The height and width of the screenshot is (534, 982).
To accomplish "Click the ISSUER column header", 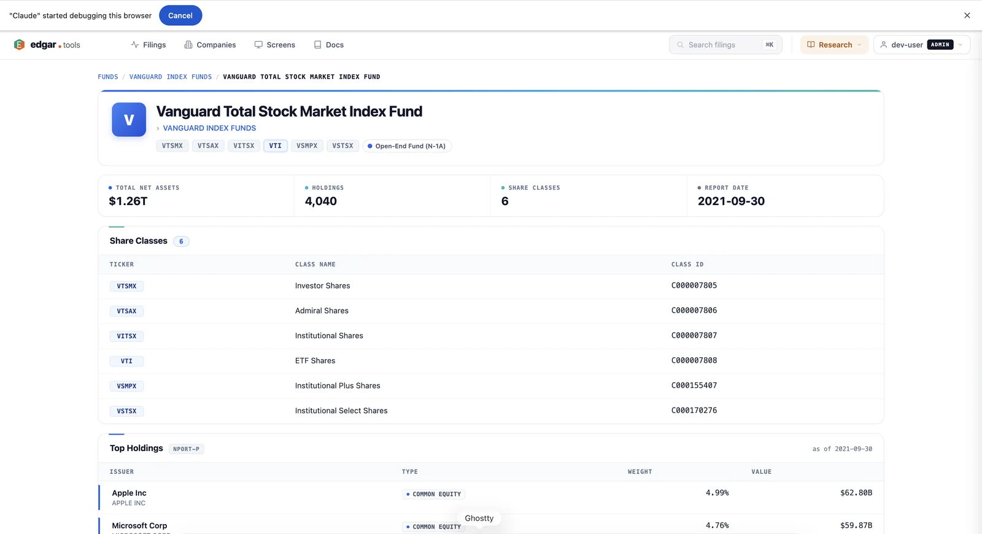I will (122, 472).
